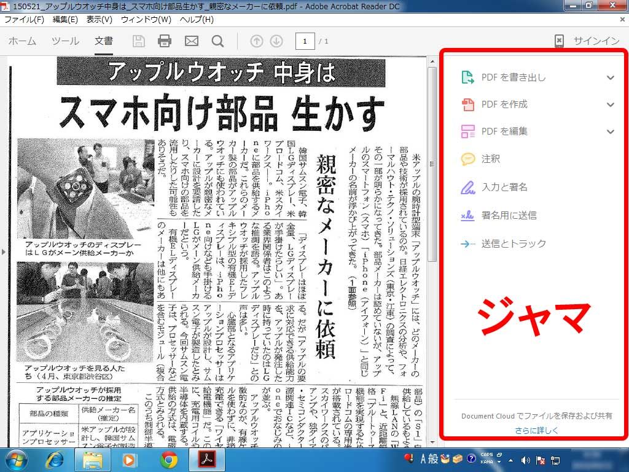Click the PDF を作成 create icon
Viewport: 629px width, 472px height.
coord(467,104)
